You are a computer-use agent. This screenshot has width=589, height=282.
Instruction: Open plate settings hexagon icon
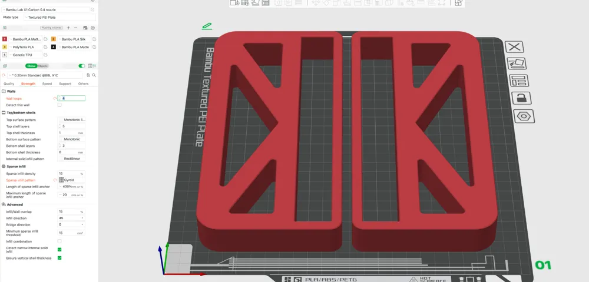pyautogui.click(x=524, y=116)
